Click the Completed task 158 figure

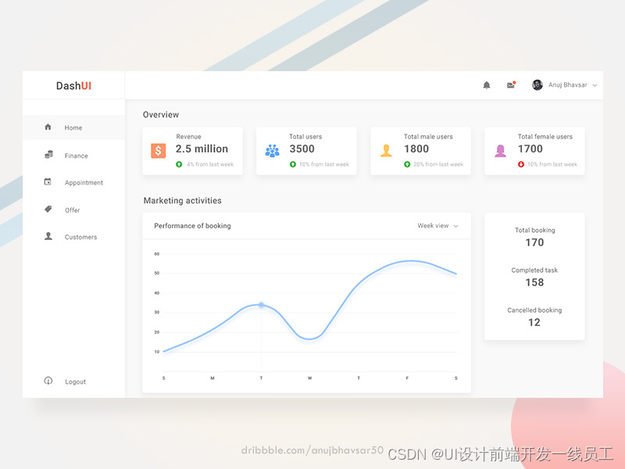coord(534,282)
